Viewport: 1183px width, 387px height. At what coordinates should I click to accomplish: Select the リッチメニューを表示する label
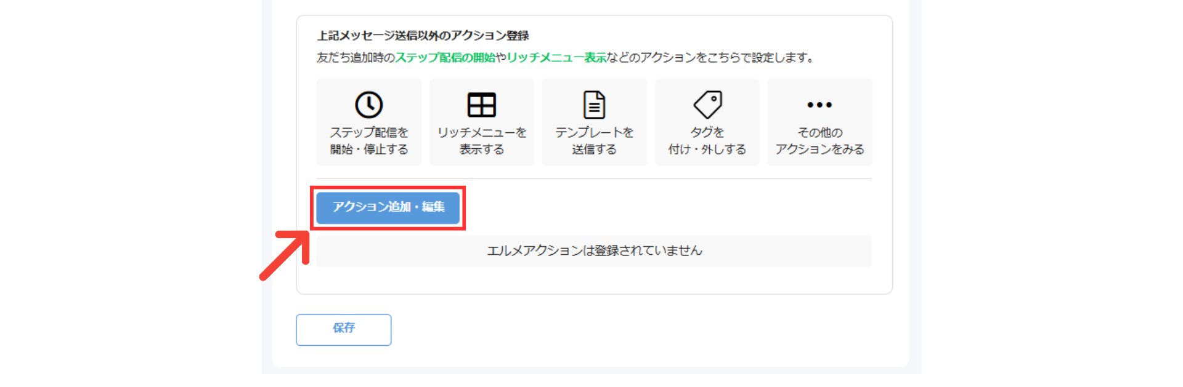[x=481, y=141]
